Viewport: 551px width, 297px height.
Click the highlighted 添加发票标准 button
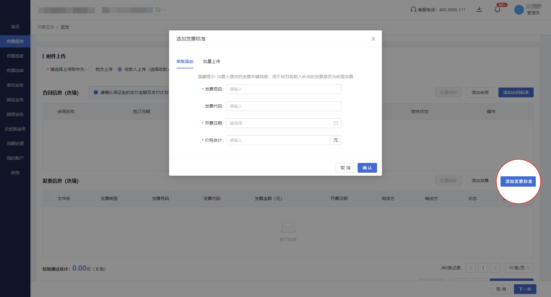coord(518,181)
